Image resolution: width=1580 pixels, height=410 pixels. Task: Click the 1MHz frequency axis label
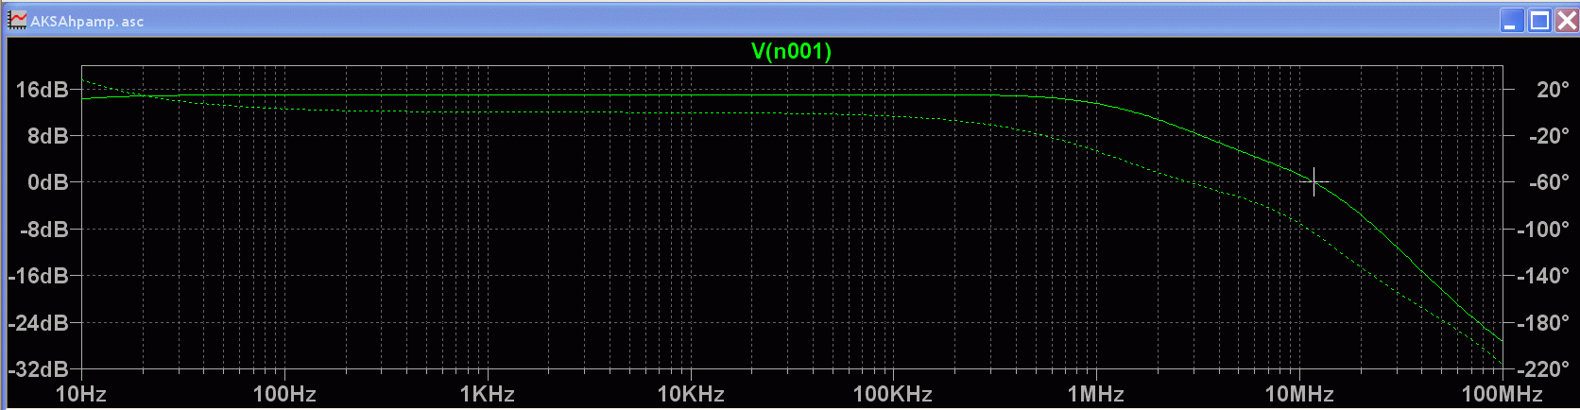coord(1096,394)
